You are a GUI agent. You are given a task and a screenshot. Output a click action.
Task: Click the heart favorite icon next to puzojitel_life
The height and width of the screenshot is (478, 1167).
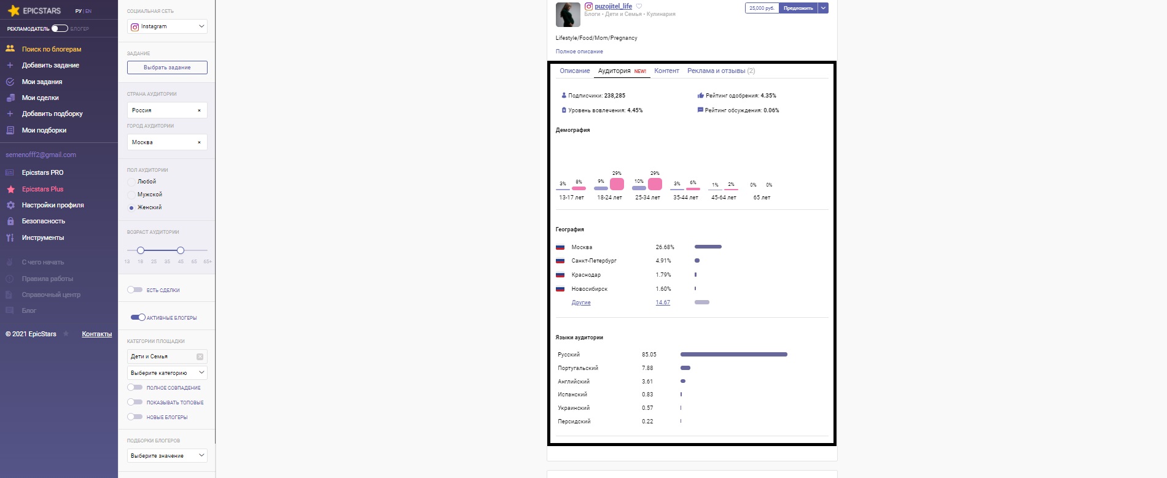[639, 6]
